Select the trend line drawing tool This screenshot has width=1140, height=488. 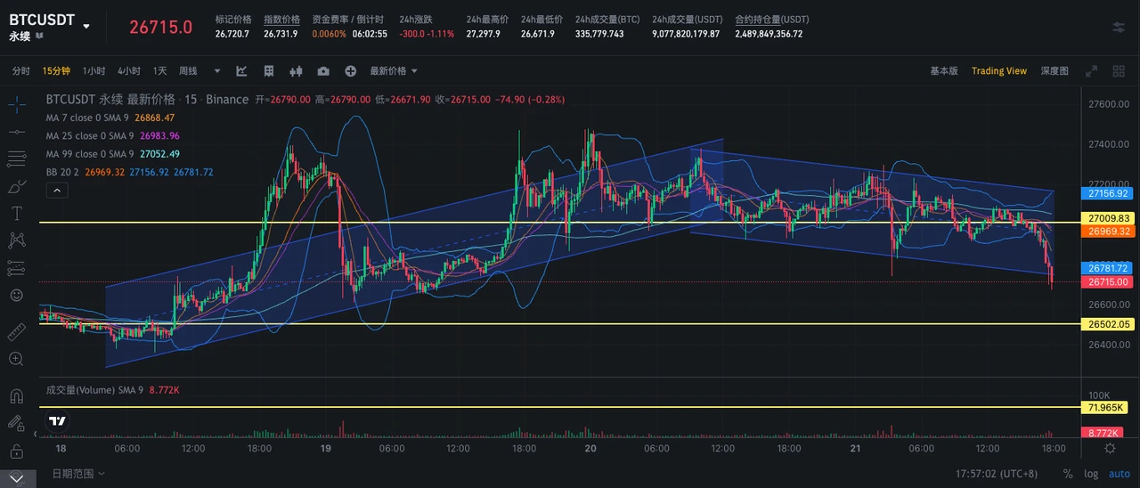point(16,132)
